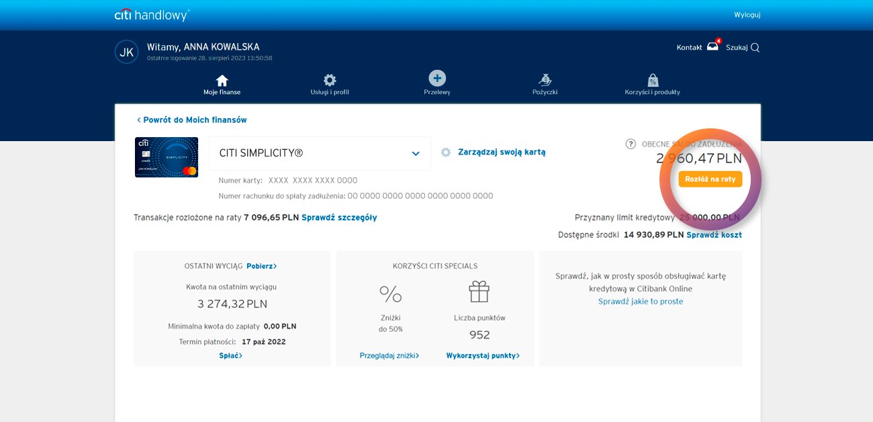873x422 pixels.
Task: Click the Moje finanse home icon
Action: coord(222,80)
